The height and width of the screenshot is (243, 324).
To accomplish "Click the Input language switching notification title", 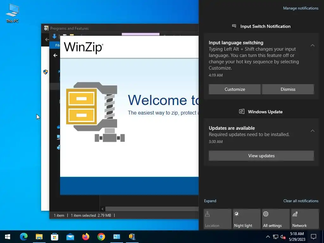I will [236, 43].
